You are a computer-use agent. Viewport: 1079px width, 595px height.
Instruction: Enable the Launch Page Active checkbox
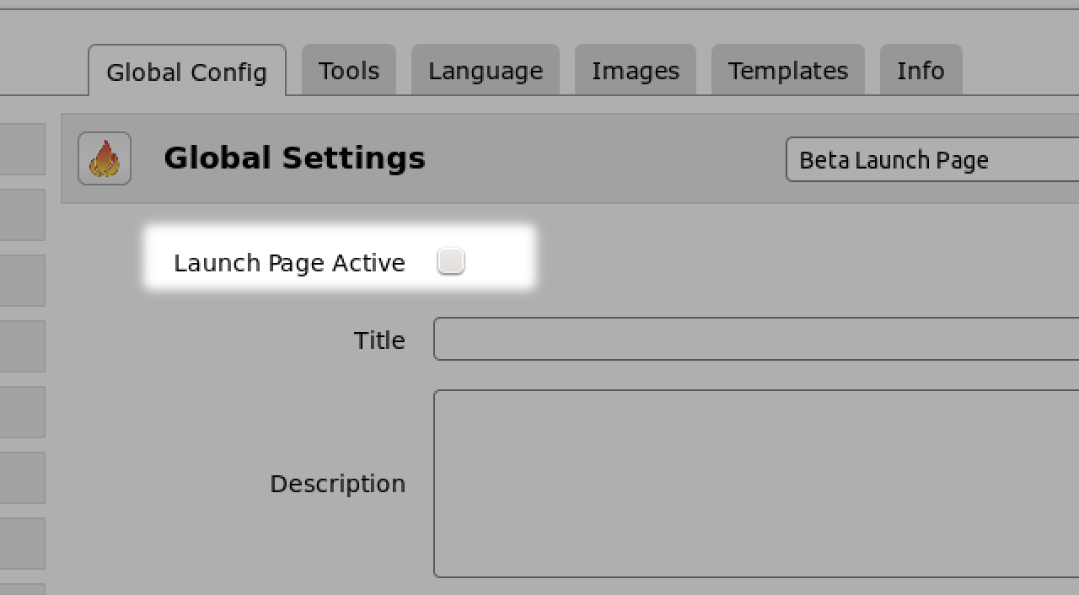(451, 261)
